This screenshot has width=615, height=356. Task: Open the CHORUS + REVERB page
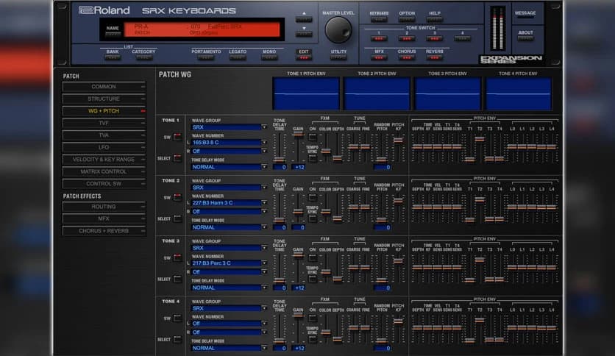click(104, 231)
